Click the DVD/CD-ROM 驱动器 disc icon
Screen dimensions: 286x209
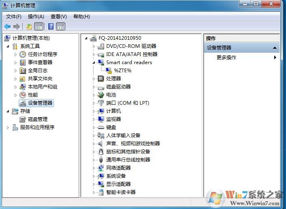[101, 46]
